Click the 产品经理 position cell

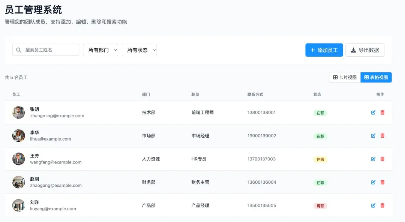pos(200,205)
